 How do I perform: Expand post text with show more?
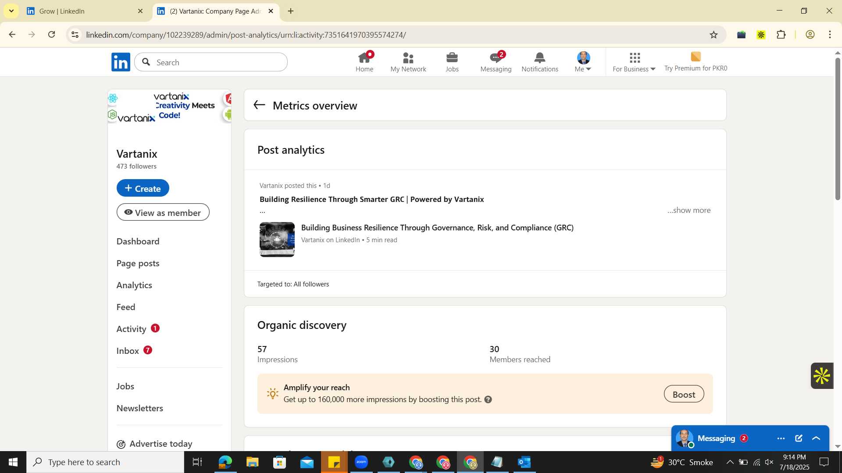pos(689,210)
